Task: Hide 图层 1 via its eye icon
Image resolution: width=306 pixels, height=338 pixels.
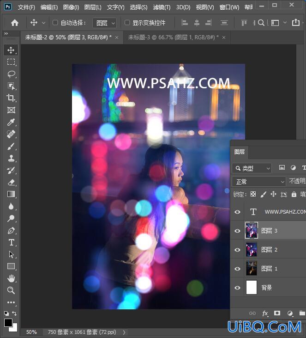Action: [237, 269]
